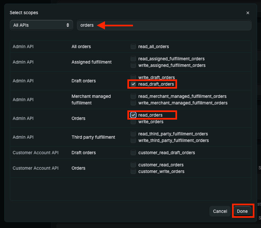
Task: Check customer_read_draft_orders scope
Action: click(133, 153)
